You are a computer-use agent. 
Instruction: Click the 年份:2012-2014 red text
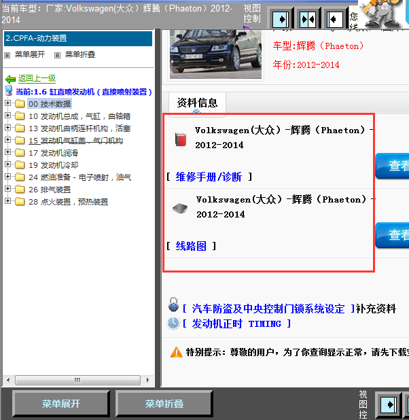pyautogui.click(x=306, y=65)
